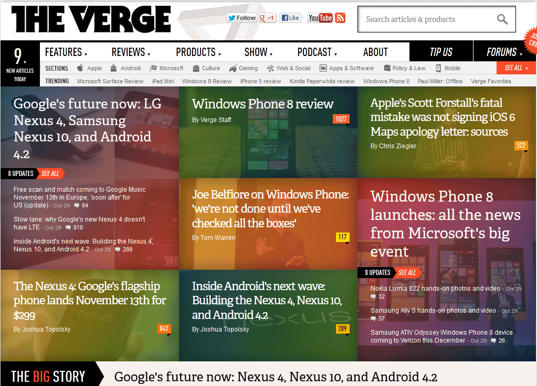The height and width of the screenshot is (386, 537).
Task: Open the 1027 comments badge
Action: 341,119
